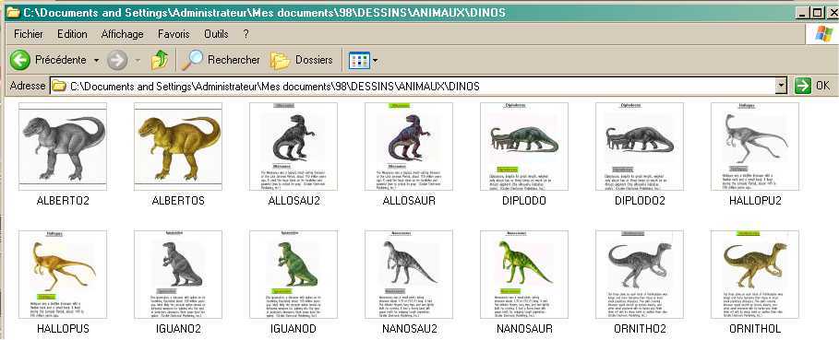This screenshot has width=839, height=340.
Task: Expand the Précédente history dropdown arrow
Action: [x=96, y=60]
